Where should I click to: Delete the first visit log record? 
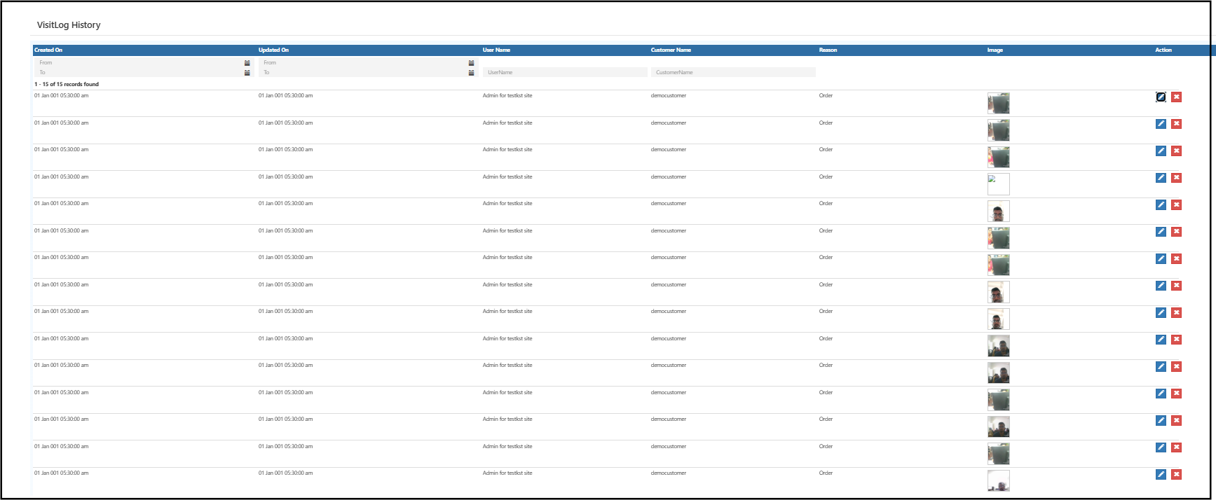pyautogui.click(x=1176, y=97)
